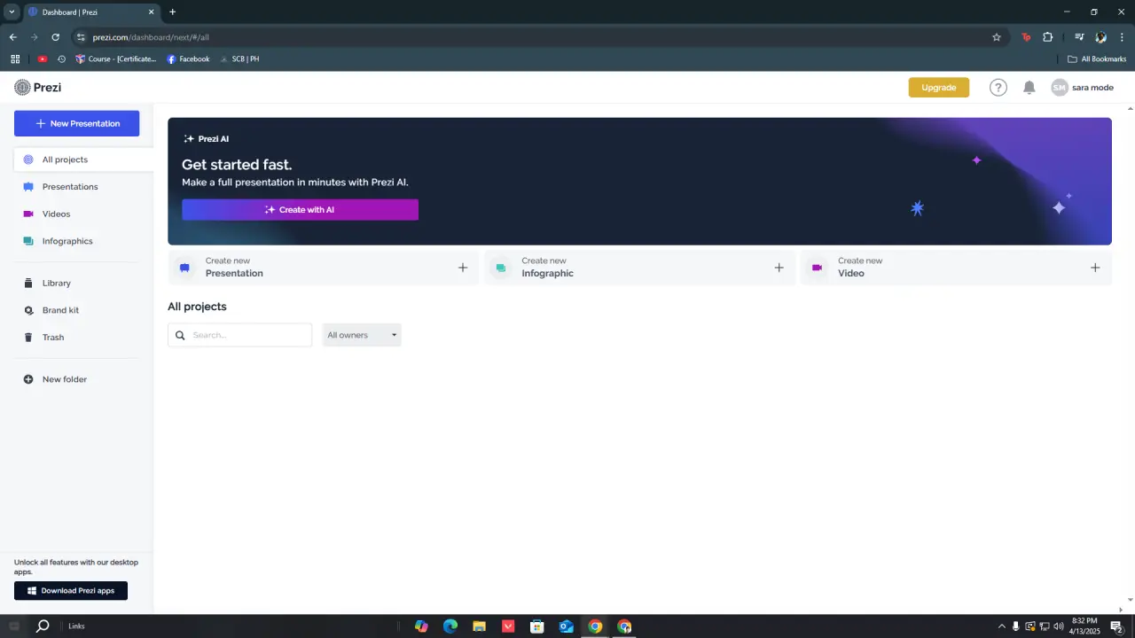
Task: Open the apps grid in bookmarks bar
Action: pos(15,58)
